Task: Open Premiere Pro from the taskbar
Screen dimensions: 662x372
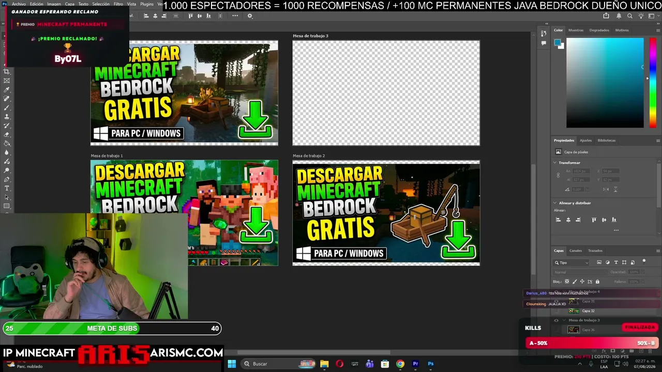Action: (415, 364)
